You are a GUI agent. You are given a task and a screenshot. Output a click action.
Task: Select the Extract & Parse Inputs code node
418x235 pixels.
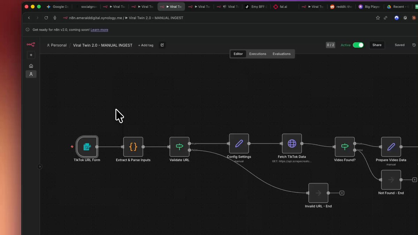[133, 147]
